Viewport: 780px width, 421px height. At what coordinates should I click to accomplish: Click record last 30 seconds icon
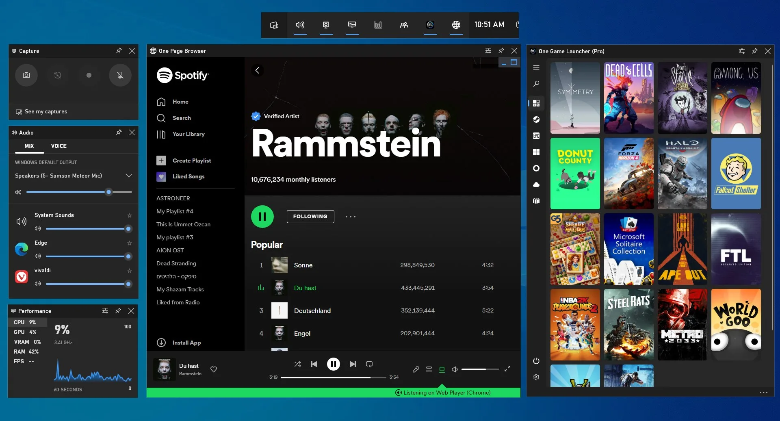point(58,75)
